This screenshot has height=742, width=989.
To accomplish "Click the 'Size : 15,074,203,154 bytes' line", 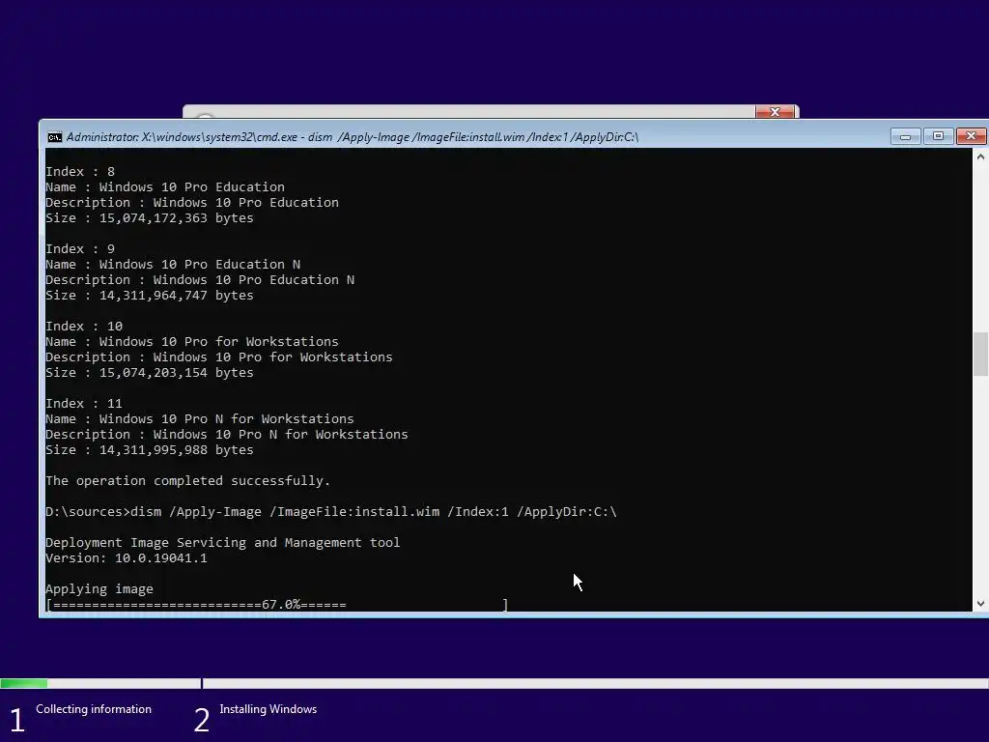I will (150, 372).
